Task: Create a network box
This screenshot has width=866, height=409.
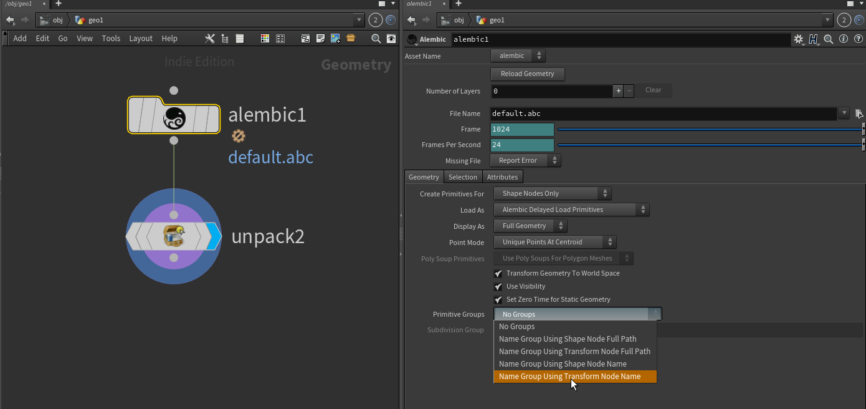Action: click(305, 39)
